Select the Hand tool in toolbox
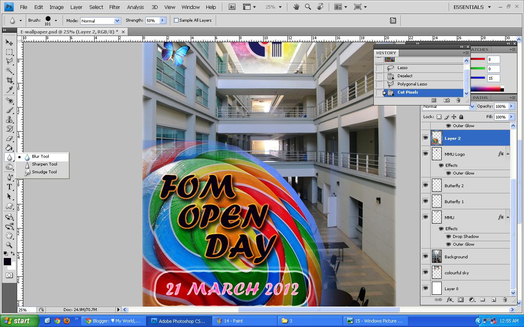The image size is (524, 327). 9,235
